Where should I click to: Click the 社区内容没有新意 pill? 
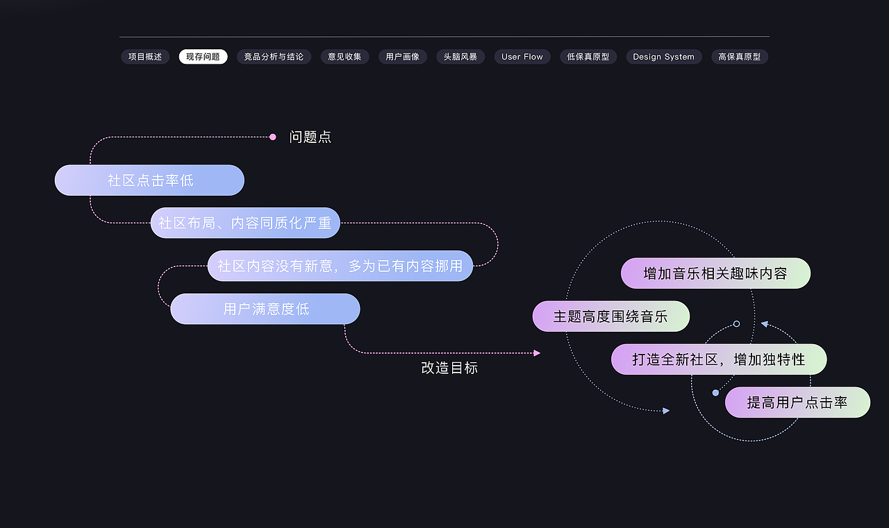[340, 266]
